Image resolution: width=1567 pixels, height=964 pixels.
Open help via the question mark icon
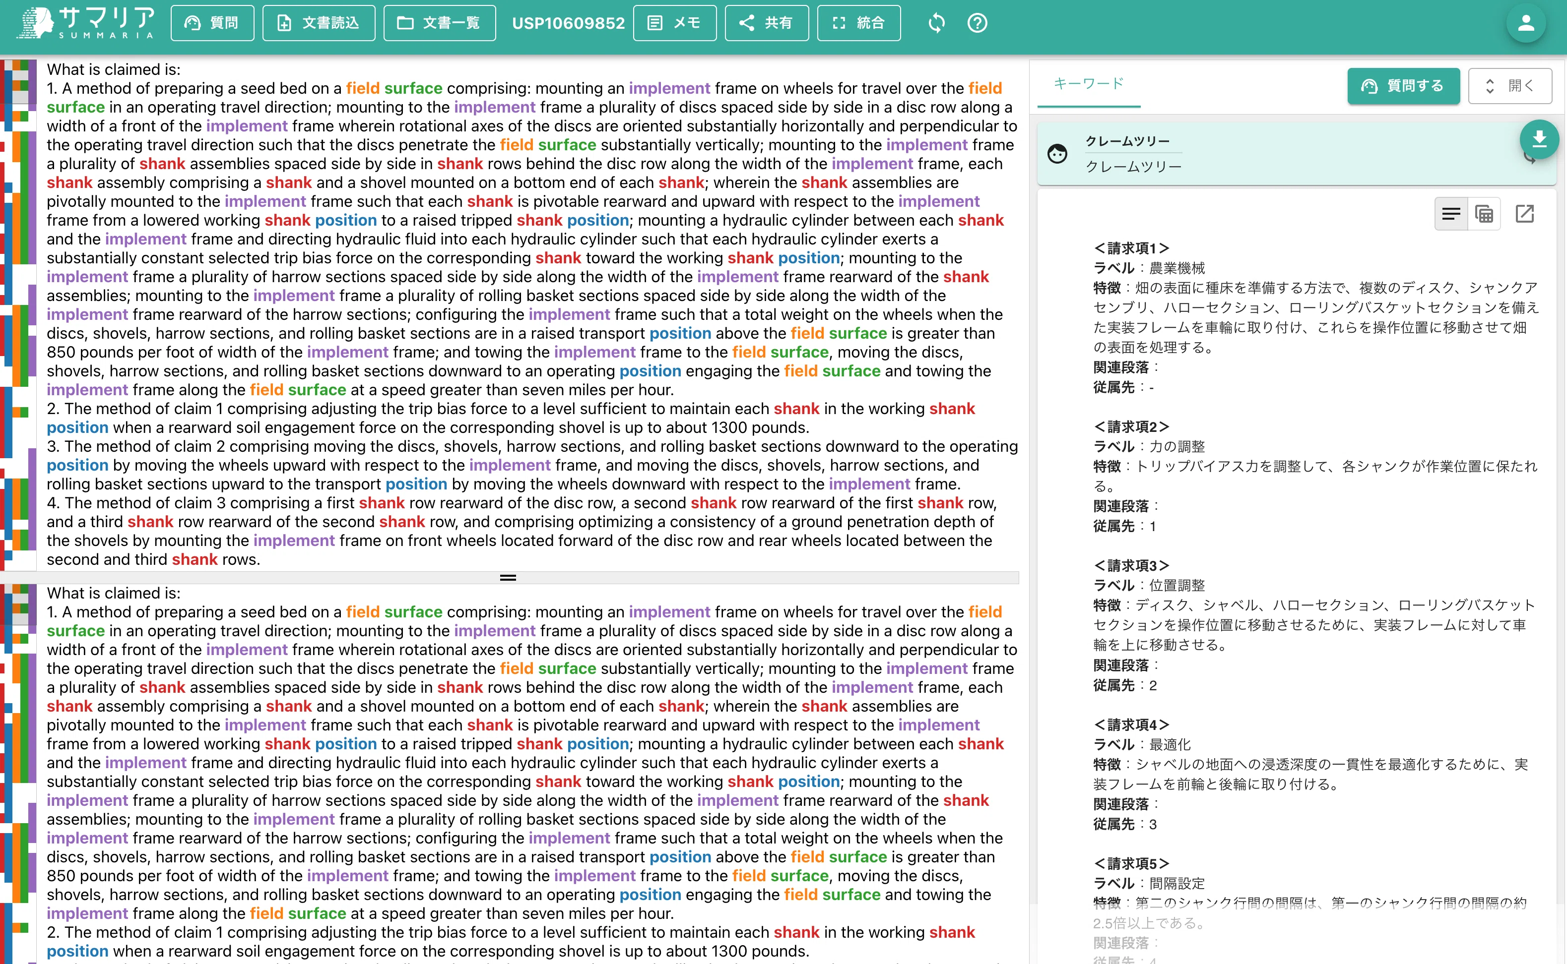pyautogui.click(x=977, y=23)
